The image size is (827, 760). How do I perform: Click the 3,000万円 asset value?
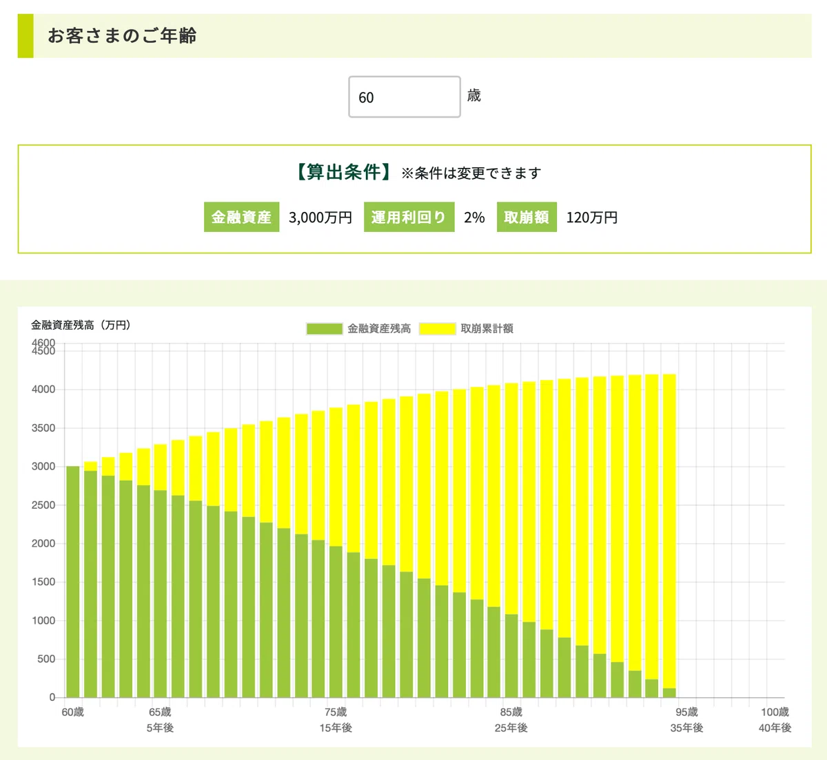320,218
